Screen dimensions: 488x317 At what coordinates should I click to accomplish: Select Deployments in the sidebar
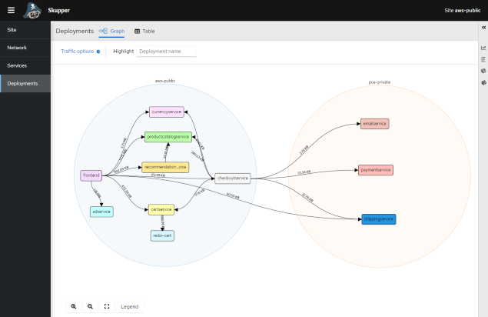pyautogui.click(x=25, y=84)
